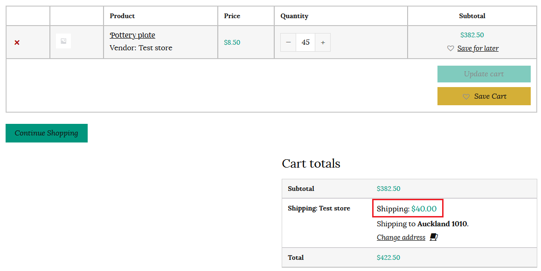Open the Pottery plate product thumbnail
This screenshot has width=541, height=271.
tap(63, 41)
